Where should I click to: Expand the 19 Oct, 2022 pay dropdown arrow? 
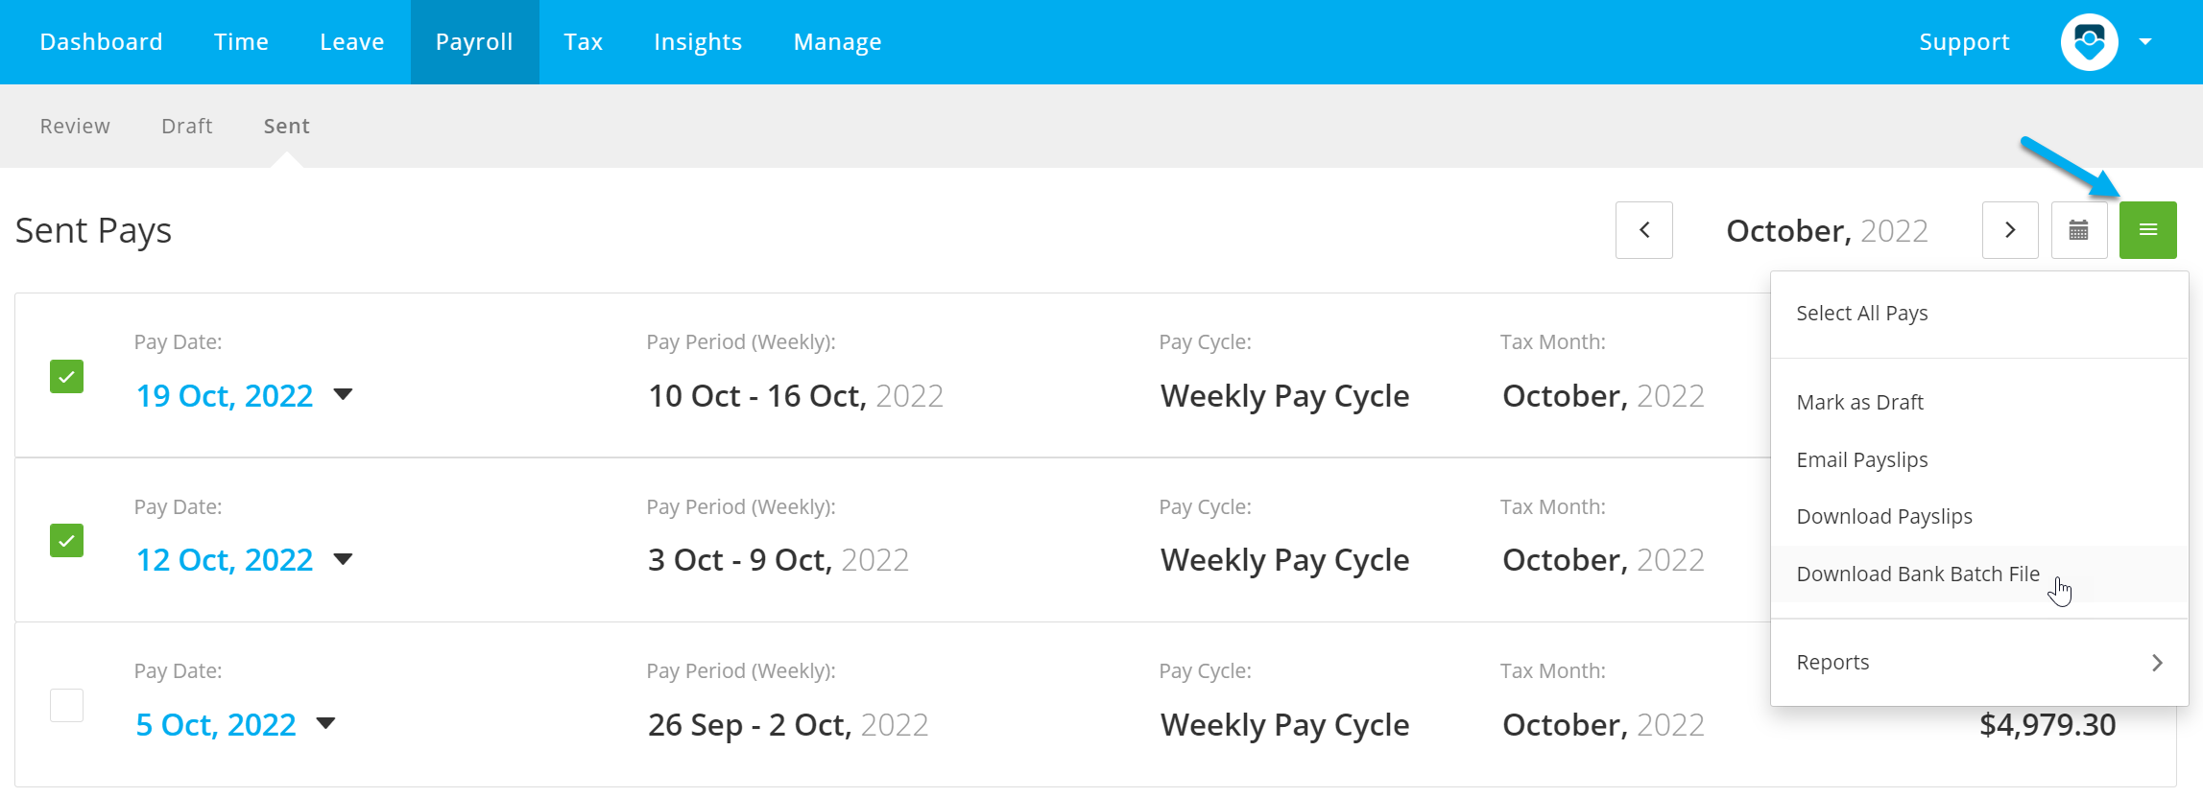tap(343, 394)
